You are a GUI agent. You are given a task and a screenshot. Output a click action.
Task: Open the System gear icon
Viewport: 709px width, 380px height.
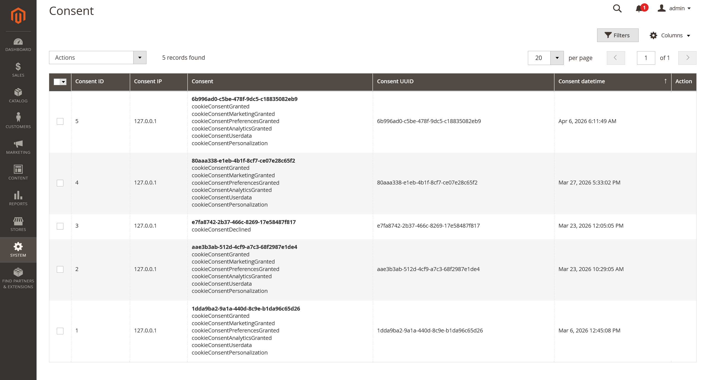18,246
